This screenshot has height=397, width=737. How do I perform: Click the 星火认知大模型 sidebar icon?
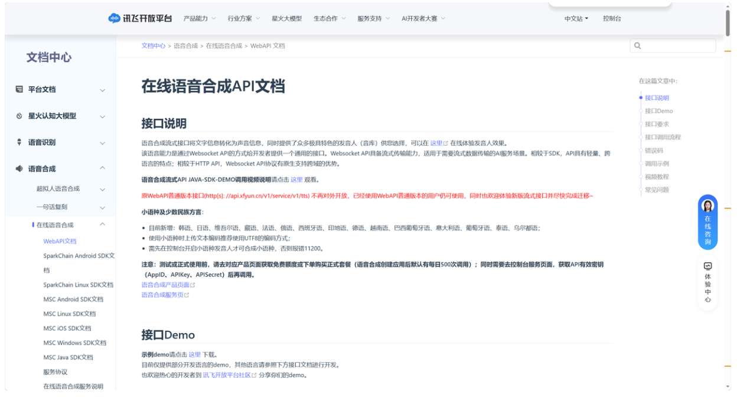click(19, 116)
